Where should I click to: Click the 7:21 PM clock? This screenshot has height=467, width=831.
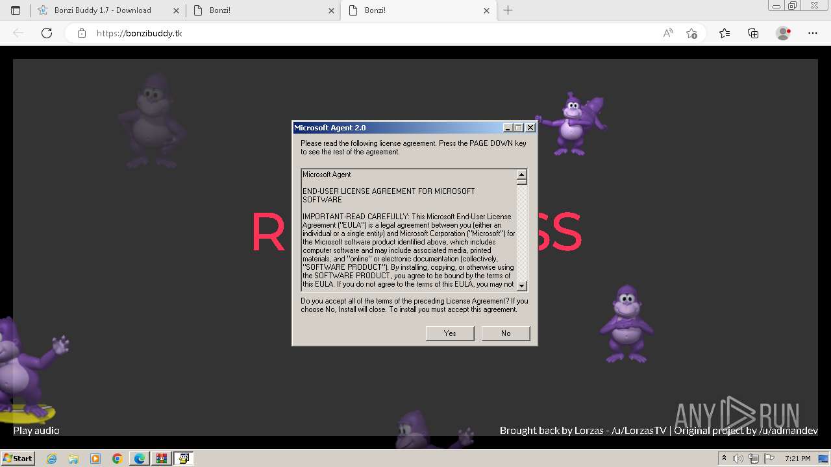coord(797,459)
